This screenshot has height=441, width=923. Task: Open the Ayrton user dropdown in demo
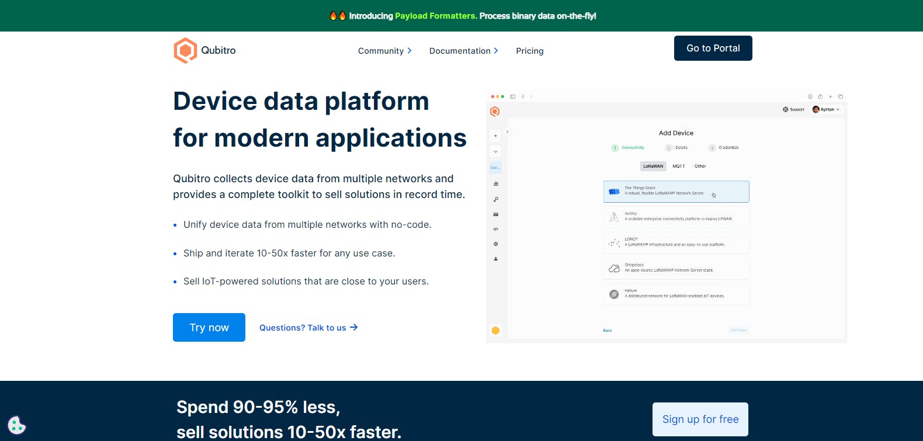click(825, 109)
